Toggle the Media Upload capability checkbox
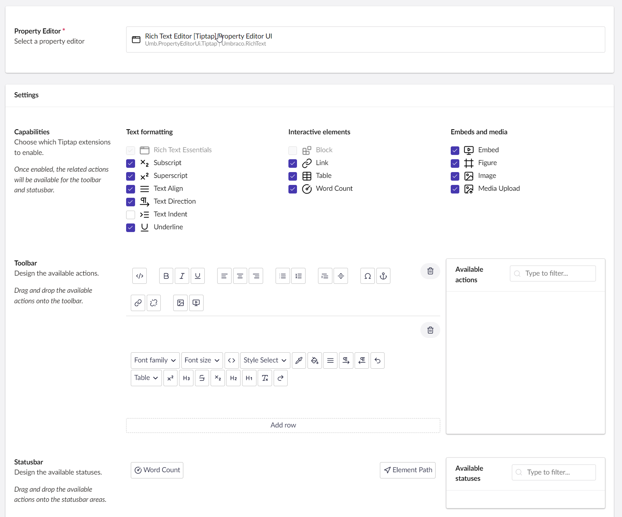Image resolution: width=622 pixels, height=517 pixels. pyautogui.click(x=455, y=189)
